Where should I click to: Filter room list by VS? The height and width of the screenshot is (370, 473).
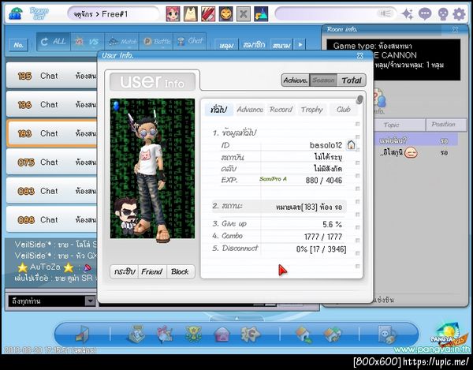(x=88, y=41)
